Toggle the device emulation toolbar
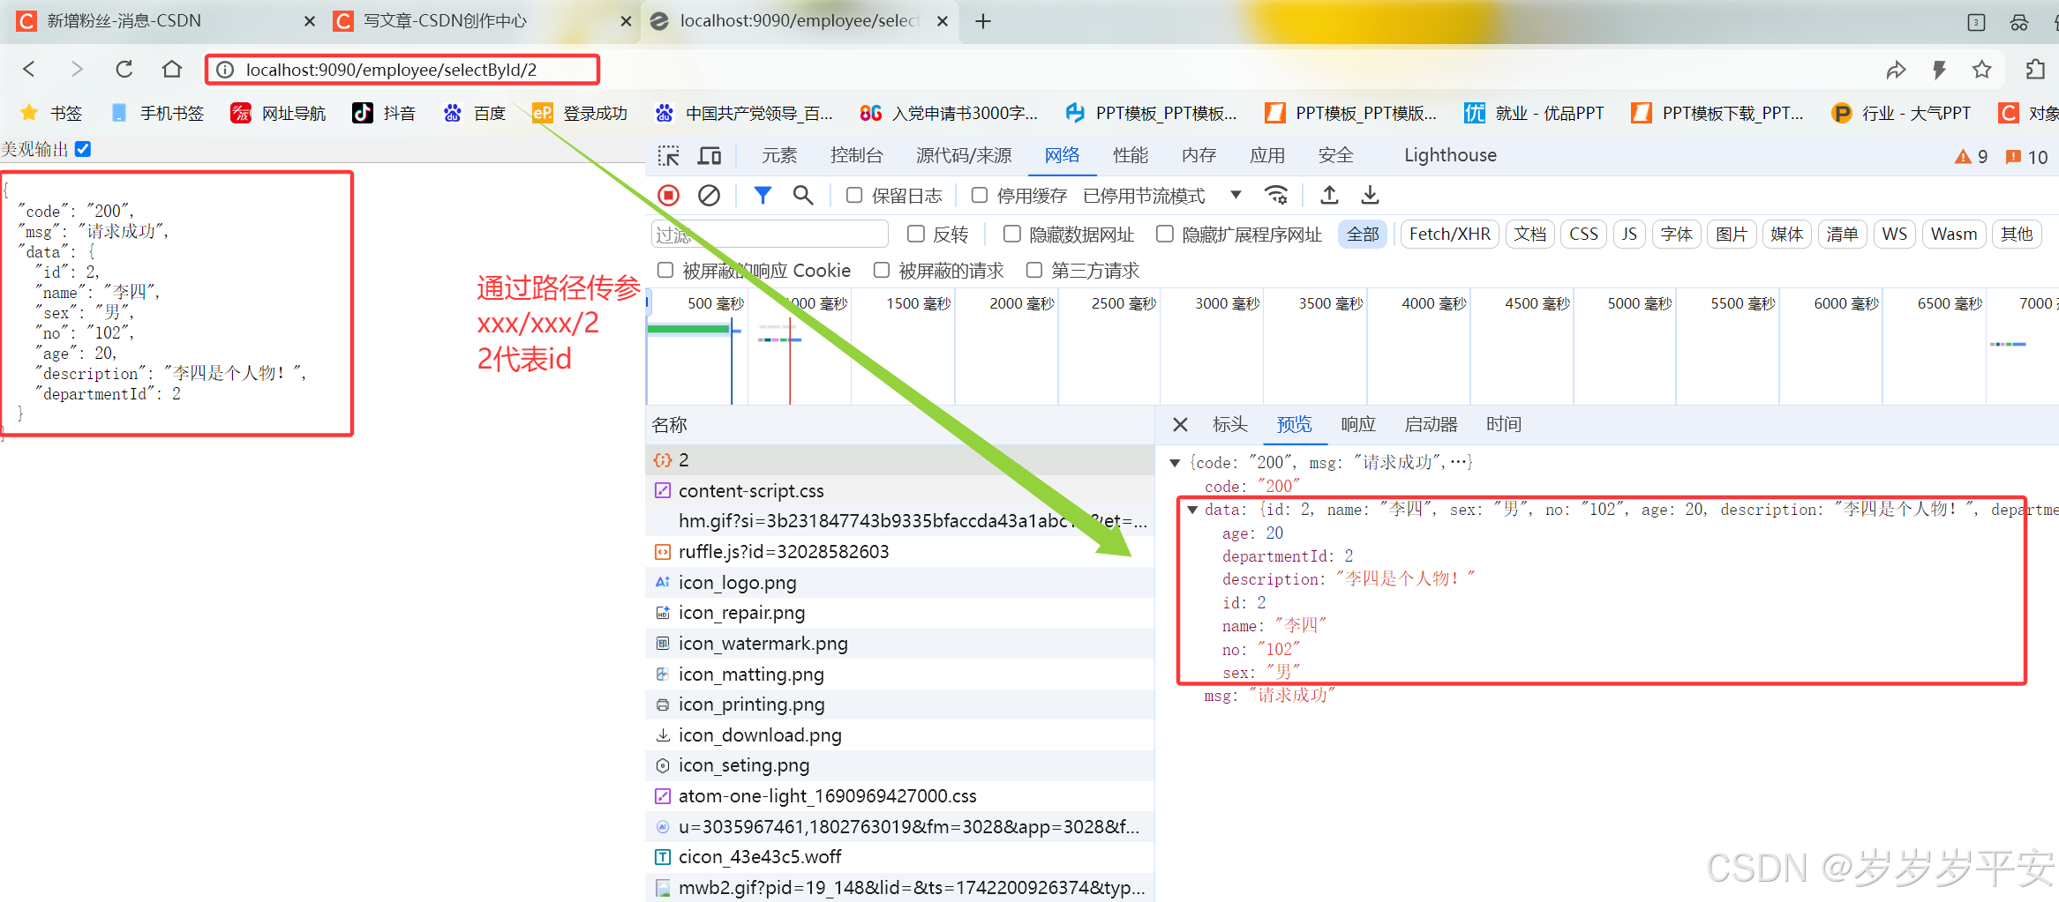The image size is (2059, 902). (710, 155)
